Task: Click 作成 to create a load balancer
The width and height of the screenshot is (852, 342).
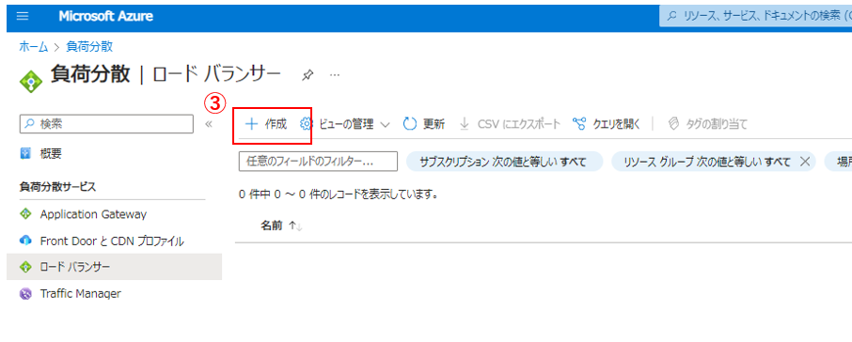Action: click(x=266, y=124)
